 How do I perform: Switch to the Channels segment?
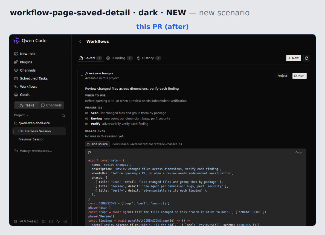pos(51,105)
